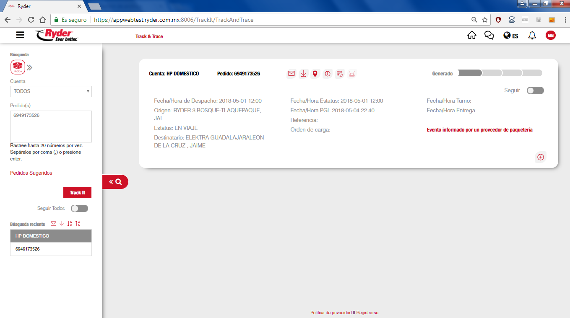Go to home using the house icon
Image resolution: width=570 pixels, height=318 pixels.
[471, 36]
